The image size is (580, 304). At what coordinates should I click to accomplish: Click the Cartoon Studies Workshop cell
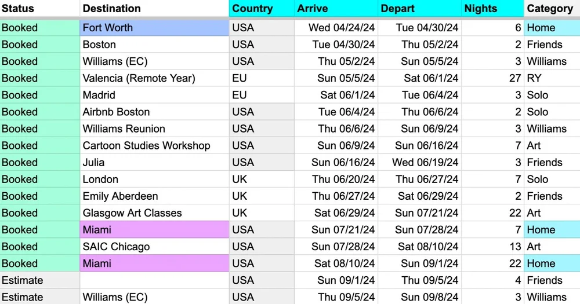[154, 145]
